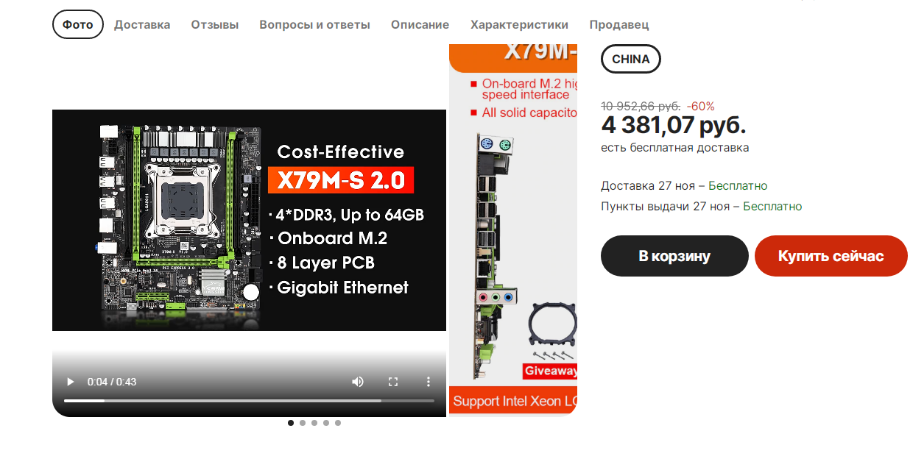Open the Продавец tab
913x456 pixels.
tap(619, 24)
